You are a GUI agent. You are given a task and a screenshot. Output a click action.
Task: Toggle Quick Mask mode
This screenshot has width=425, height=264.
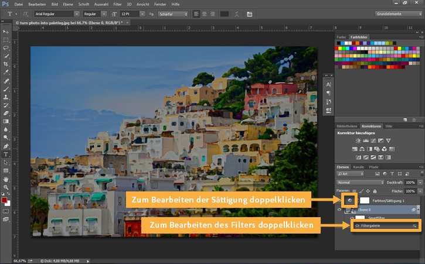(6, 211)
